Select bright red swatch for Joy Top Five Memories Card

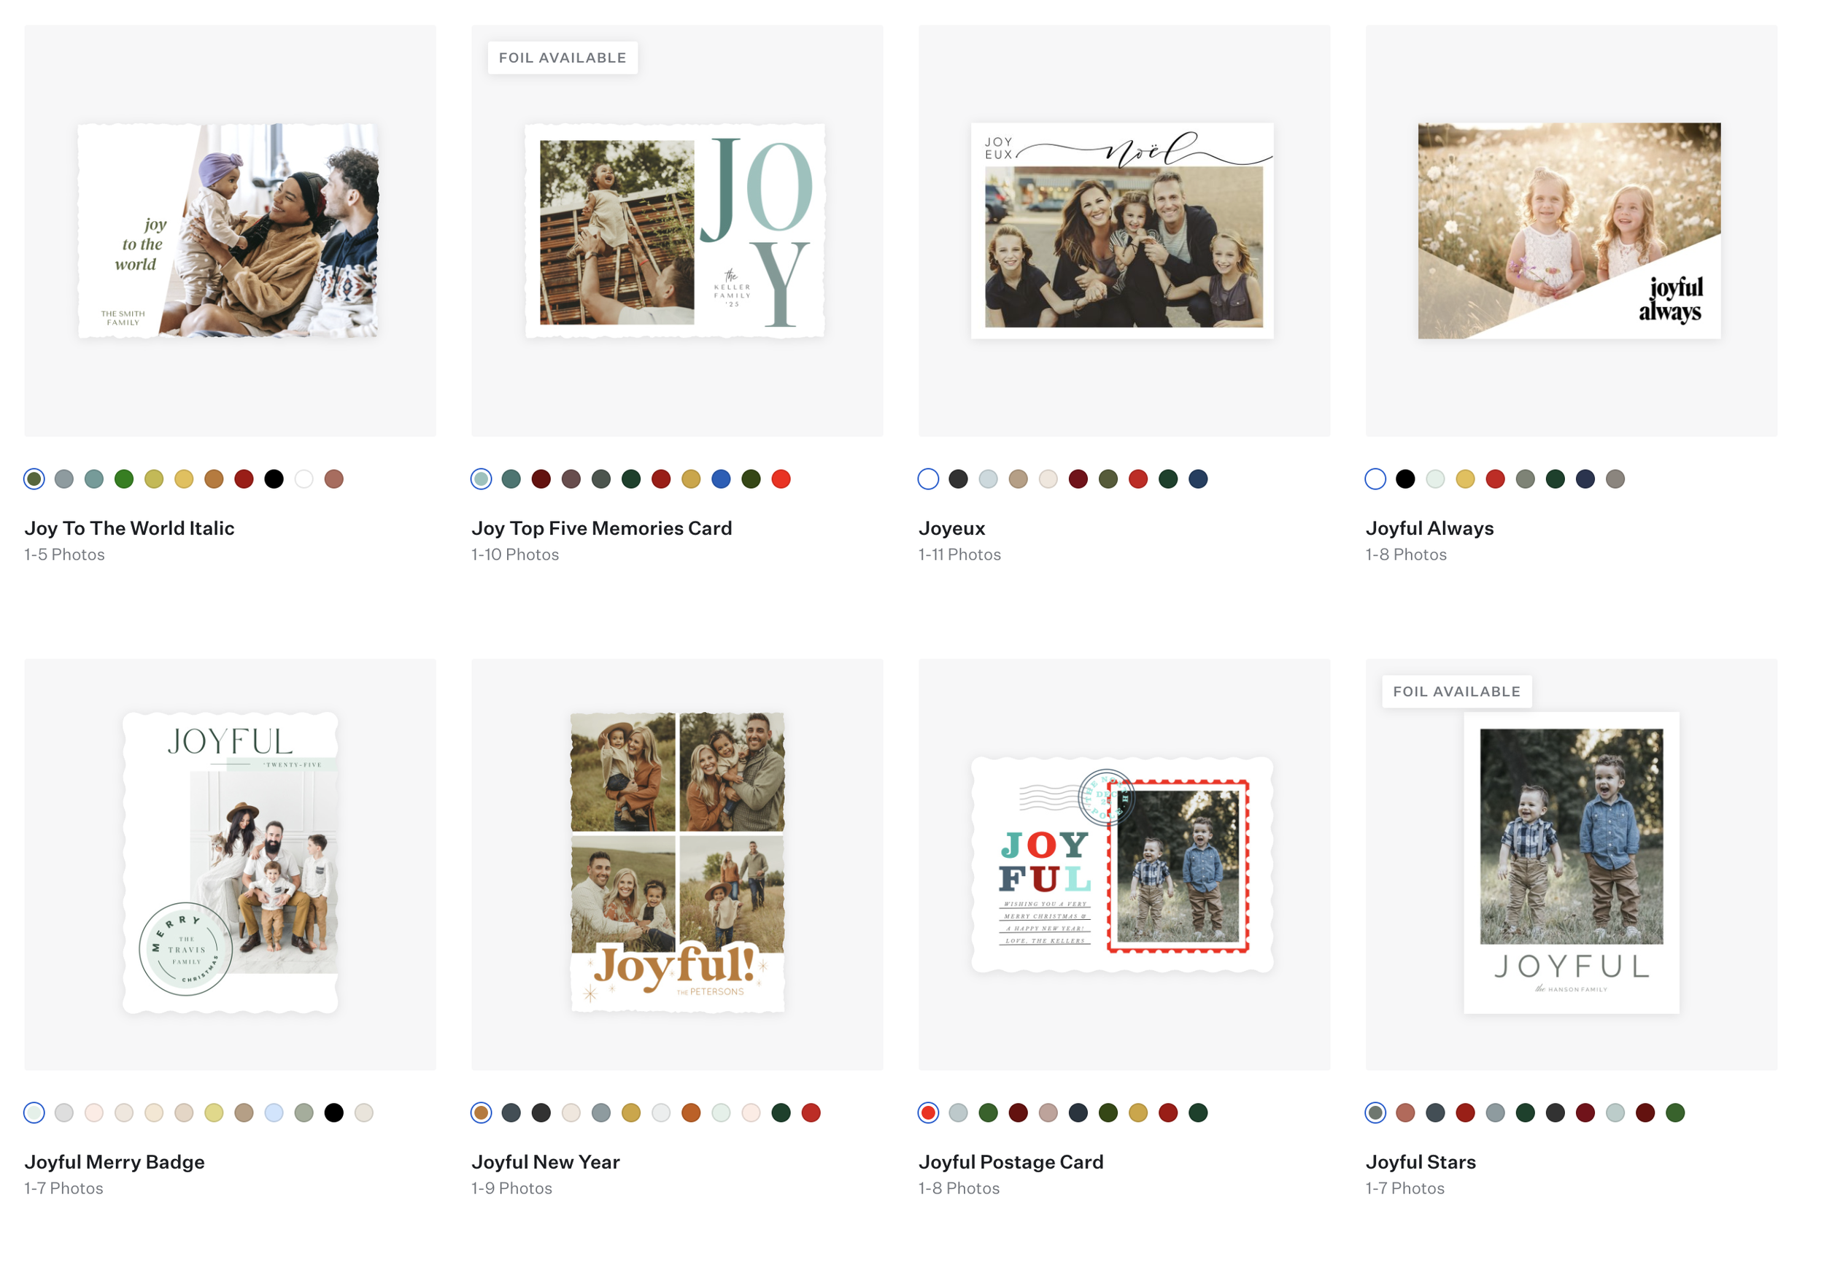(x=781, y=479)
